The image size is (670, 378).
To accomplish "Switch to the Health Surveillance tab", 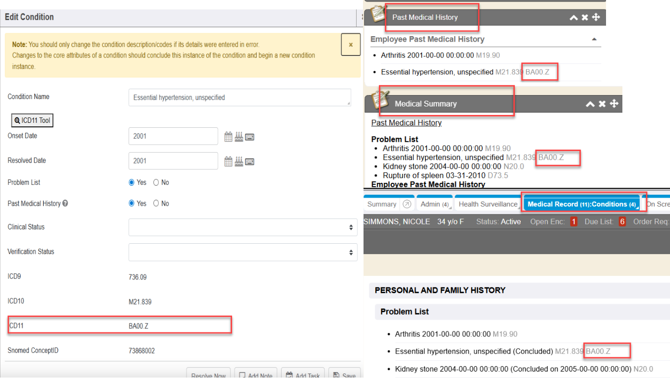I will (x=487, y=204).
